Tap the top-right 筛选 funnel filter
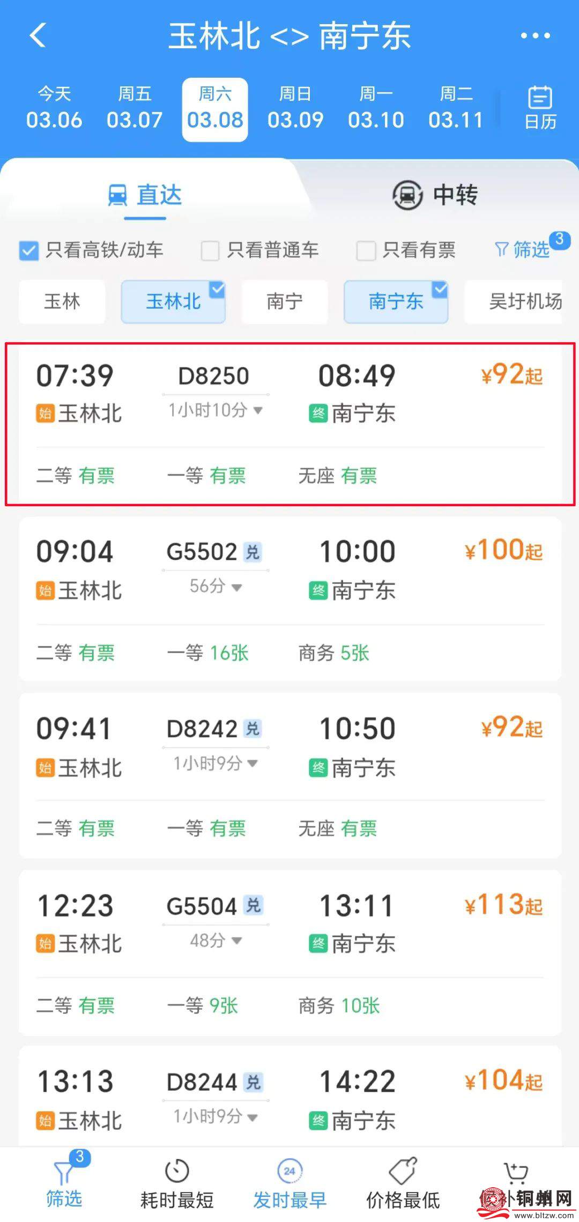The width and height of the screenshot is (579, 1222). 523,249
